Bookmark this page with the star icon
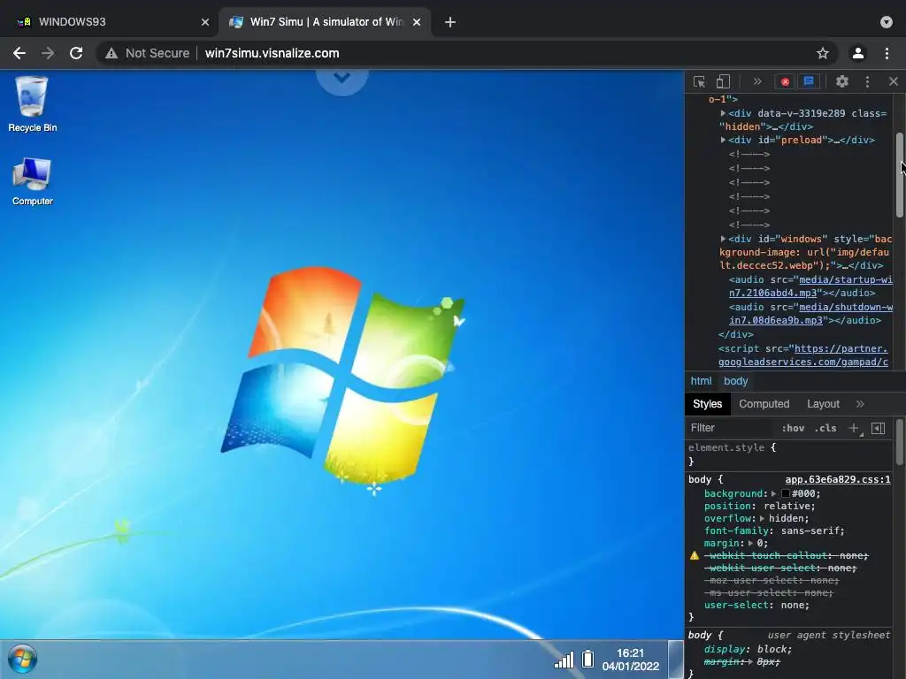 click(x=823, y=53)
